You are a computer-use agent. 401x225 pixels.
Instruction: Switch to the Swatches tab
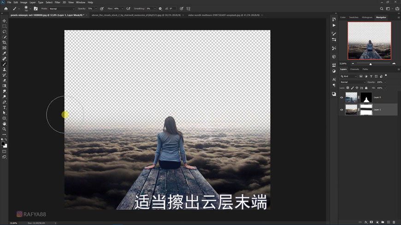[x=354, y=17]
